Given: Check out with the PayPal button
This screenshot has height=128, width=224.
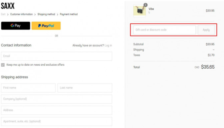Looking at the screenshot, I should click(46, 26).
